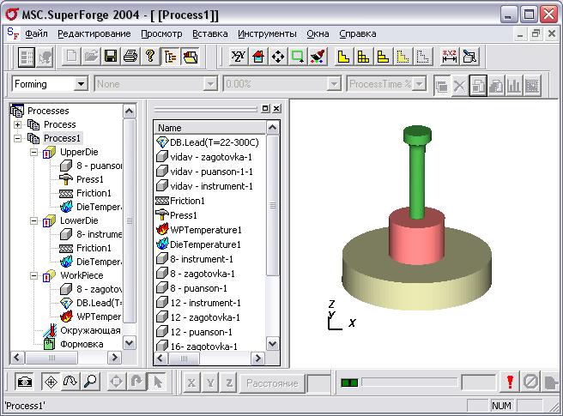Click the fit-all four-arrows icon
The height and width of the screenshot is (416, 563).
(x=278, y=57)
